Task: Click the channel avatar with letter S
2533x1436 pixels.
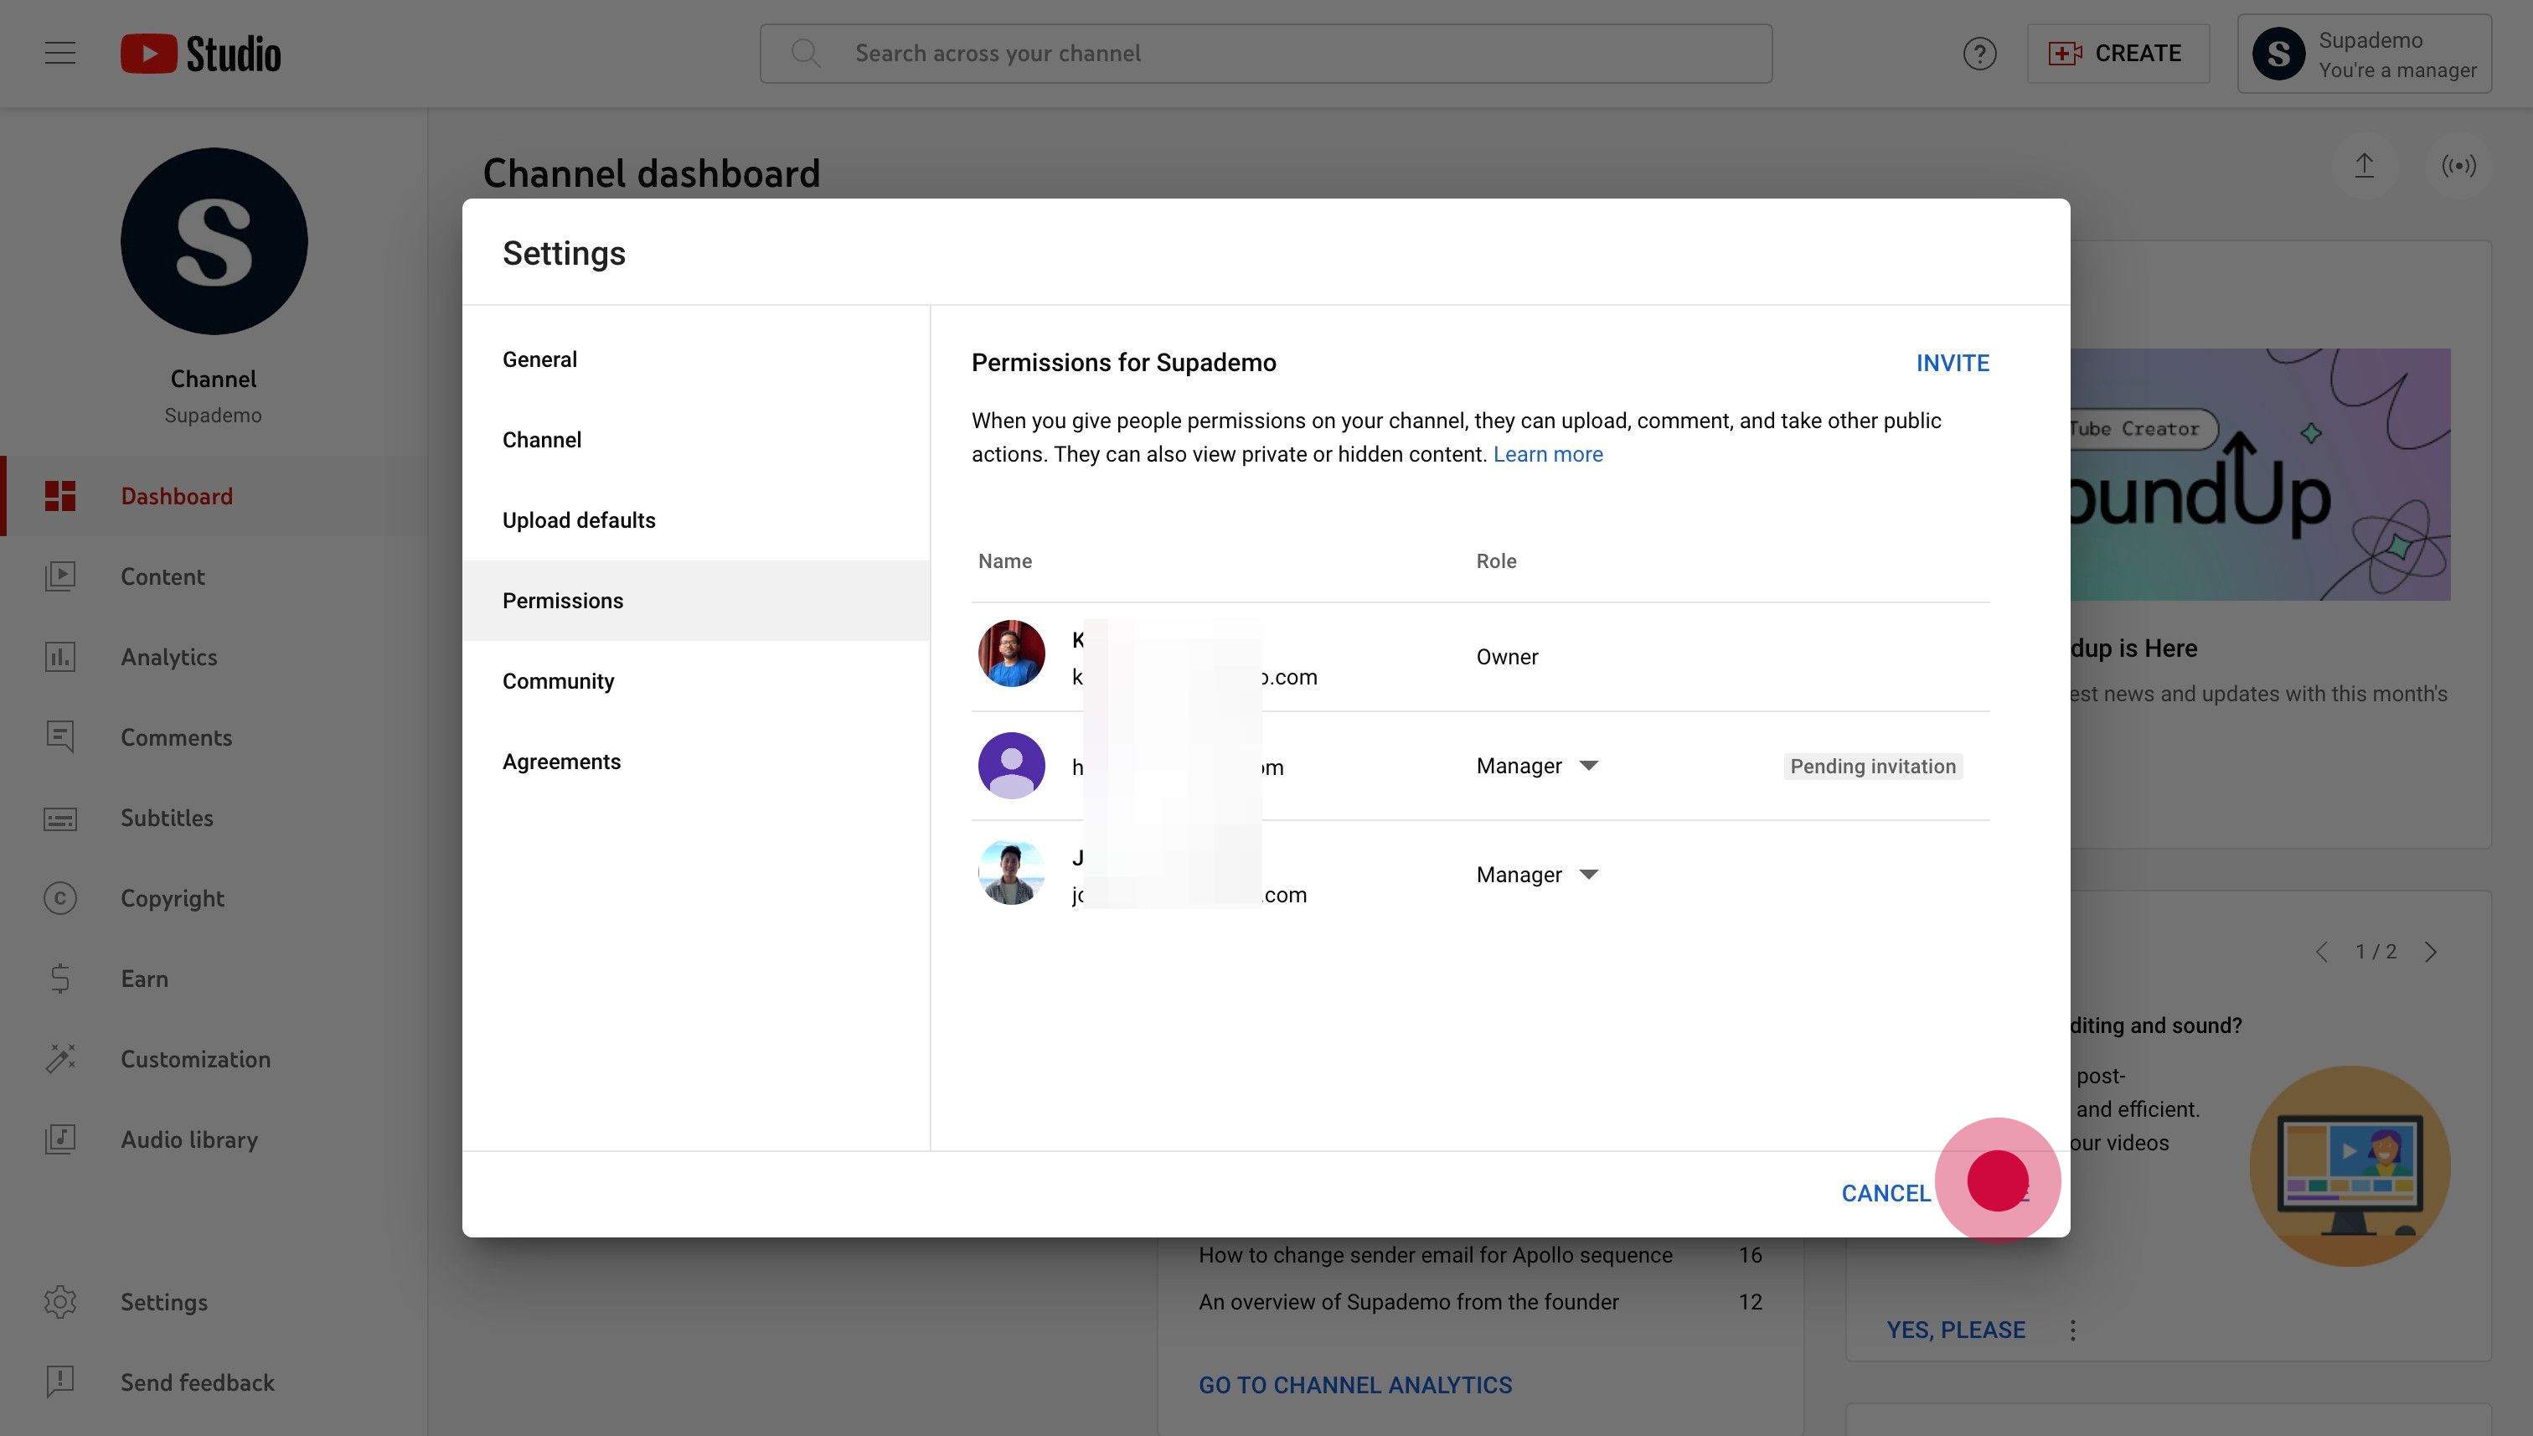Action: pos(214,241)
